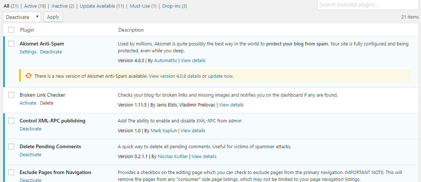Click the Version 1.11.5 text
This screenshot has width=421, height=182.
(132, 105)
